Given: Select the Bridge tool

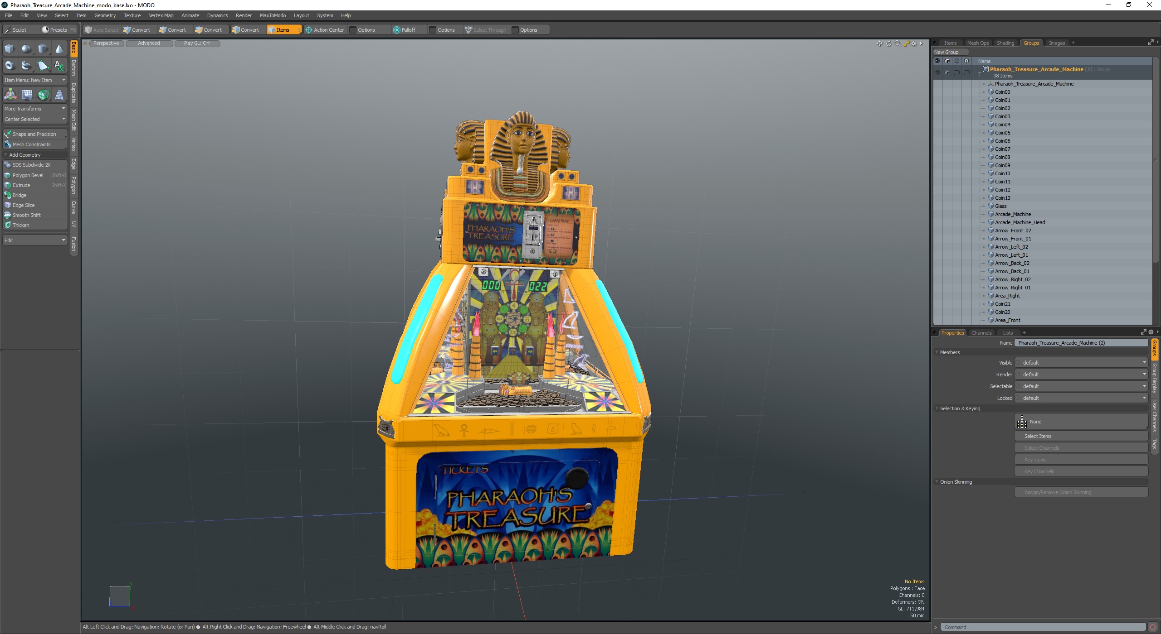Looking at the screenshot, I should pos(35,195).
